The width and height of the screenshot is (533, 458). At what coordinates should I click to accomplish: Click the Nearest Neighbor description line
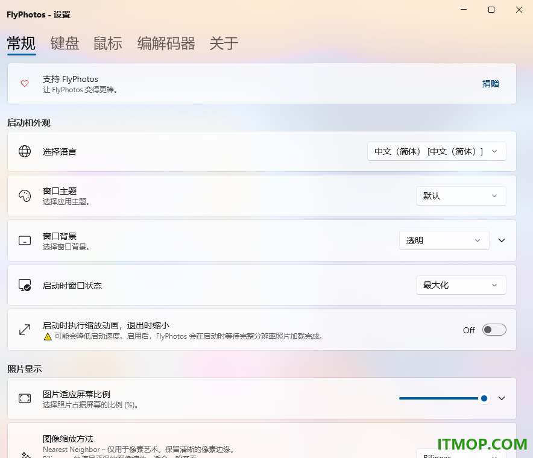[139, 450]
